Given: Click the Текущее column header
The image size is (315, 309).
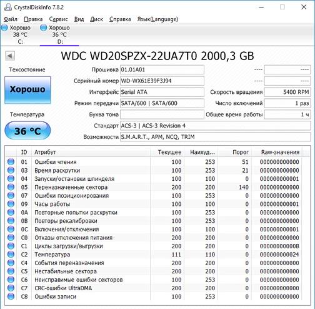Looking at the screenshot, I should pos(167,152).
